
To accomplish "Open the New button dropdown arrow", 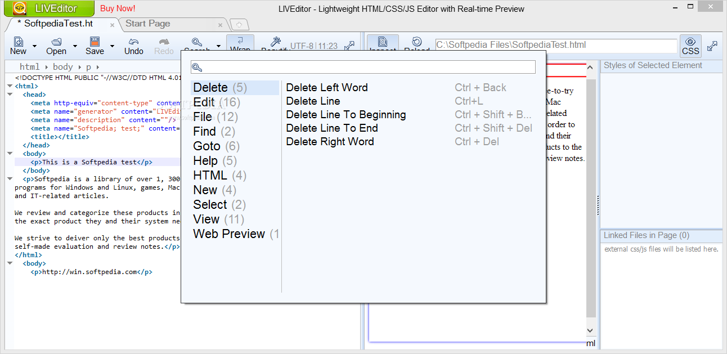I will click(34, 46).
